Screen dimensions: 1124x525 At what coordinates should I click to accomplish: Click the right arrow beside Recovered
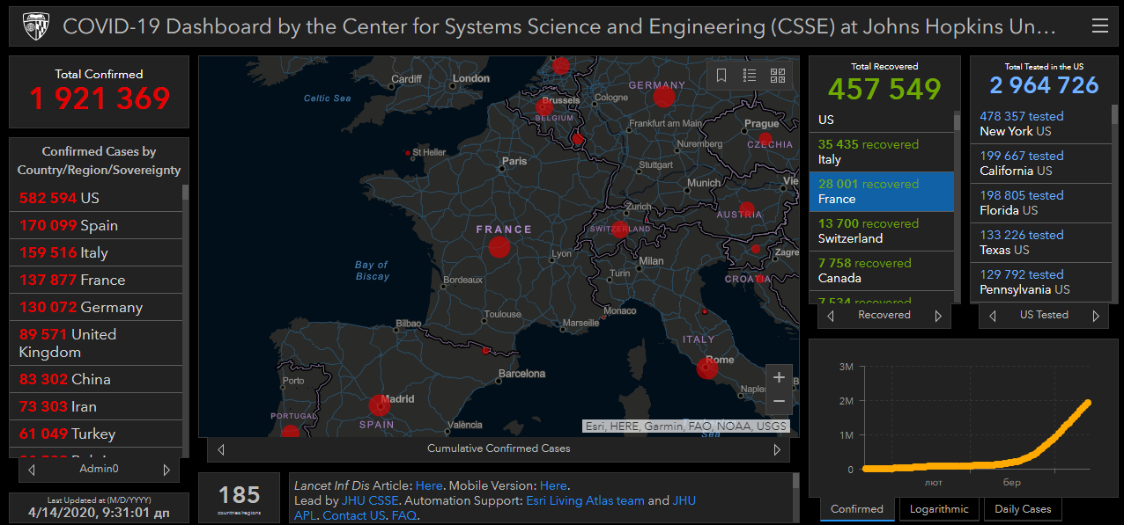(938, 316)
